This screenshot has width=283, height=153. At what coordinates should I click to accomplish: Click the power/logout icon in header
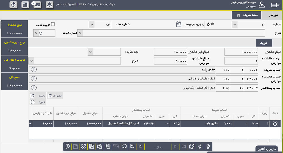[14, 5]
